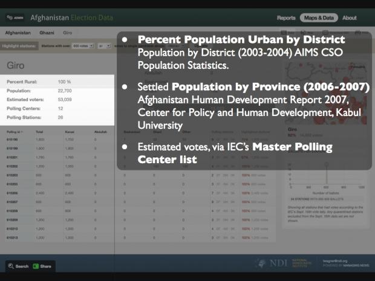This screenshot has height=281, width=375.
Task: Go to Ghazni province breadcrumb
Action: point(47,33)
